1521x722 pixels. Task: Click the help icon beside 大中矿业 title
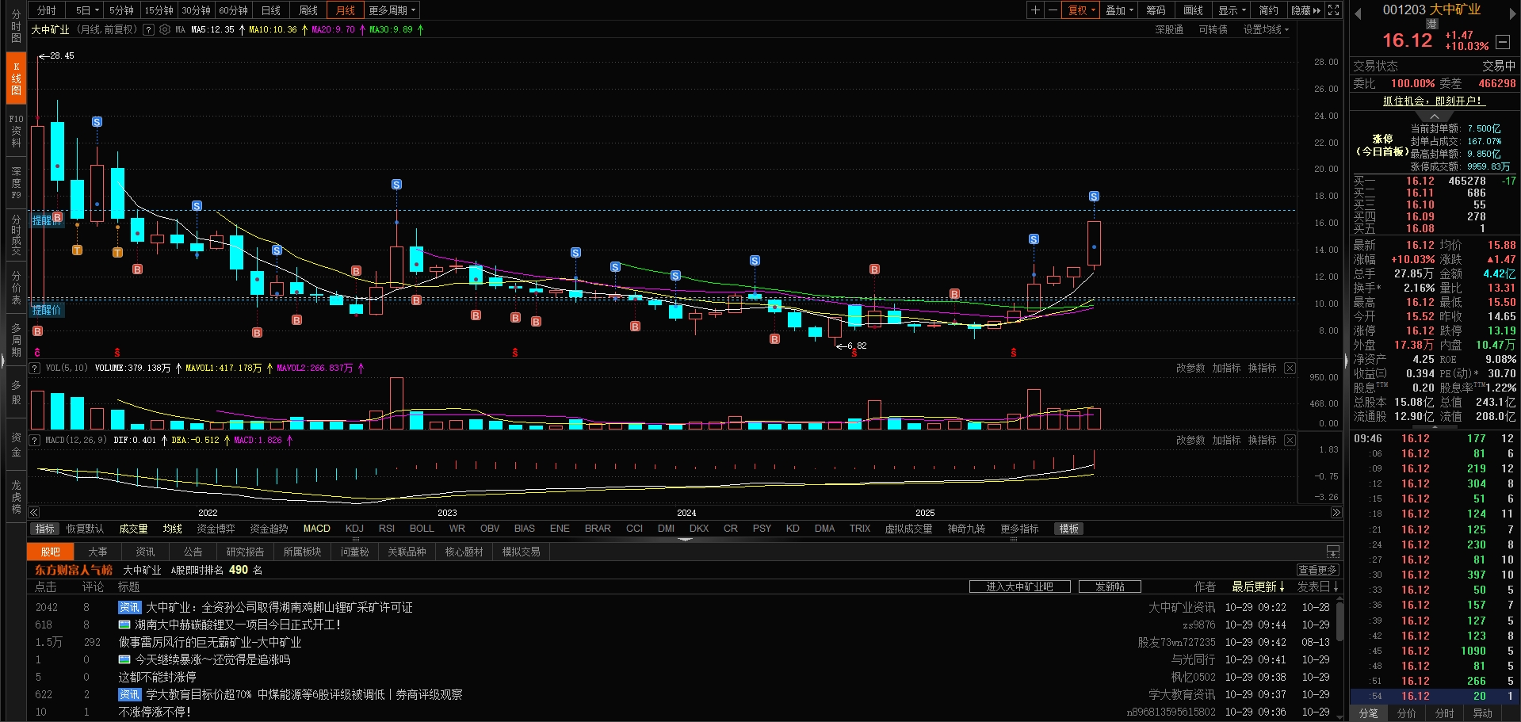coord(148,29)
